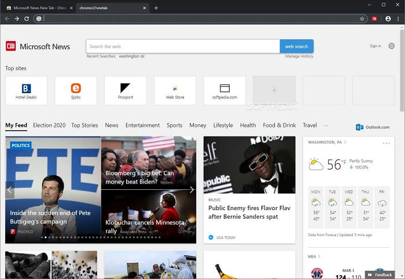Image resolution: width=405 pixels, height=279 pixels.
Task: Click the Google icon in address bar
Action: 39,19
